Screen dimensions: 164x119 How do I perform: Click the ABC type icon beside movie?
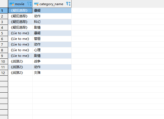click(x=12, y=4)
